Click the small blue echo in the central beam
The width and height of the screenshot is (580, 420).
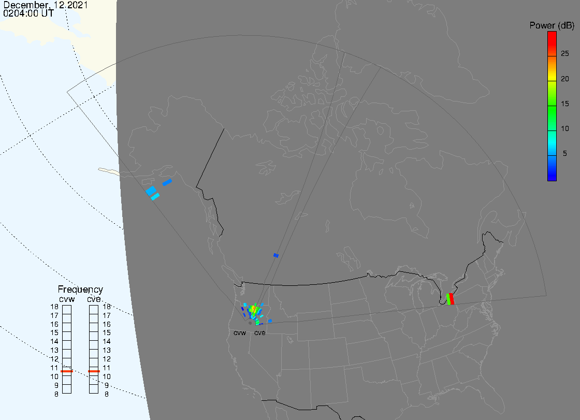pos(276,255)
